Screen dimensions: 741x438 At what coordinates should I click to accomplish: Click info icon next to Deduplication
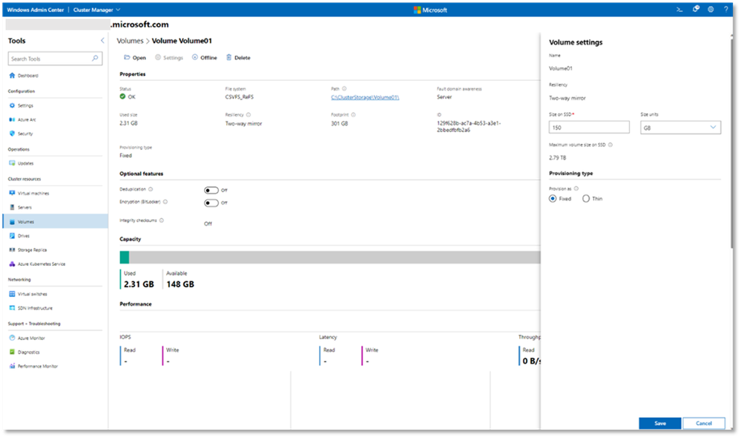(x=151, y=189)
